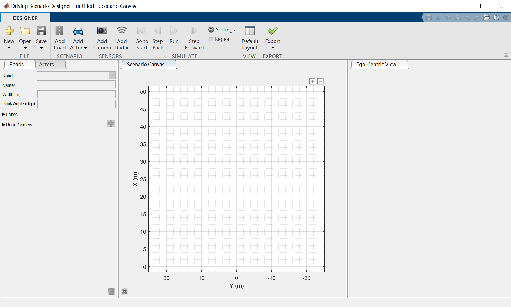The height and width of the screenshot is (307, 511).
Task: Open the dropdown arrow under New
Action: pyautogui.click(x=9, y=48)
